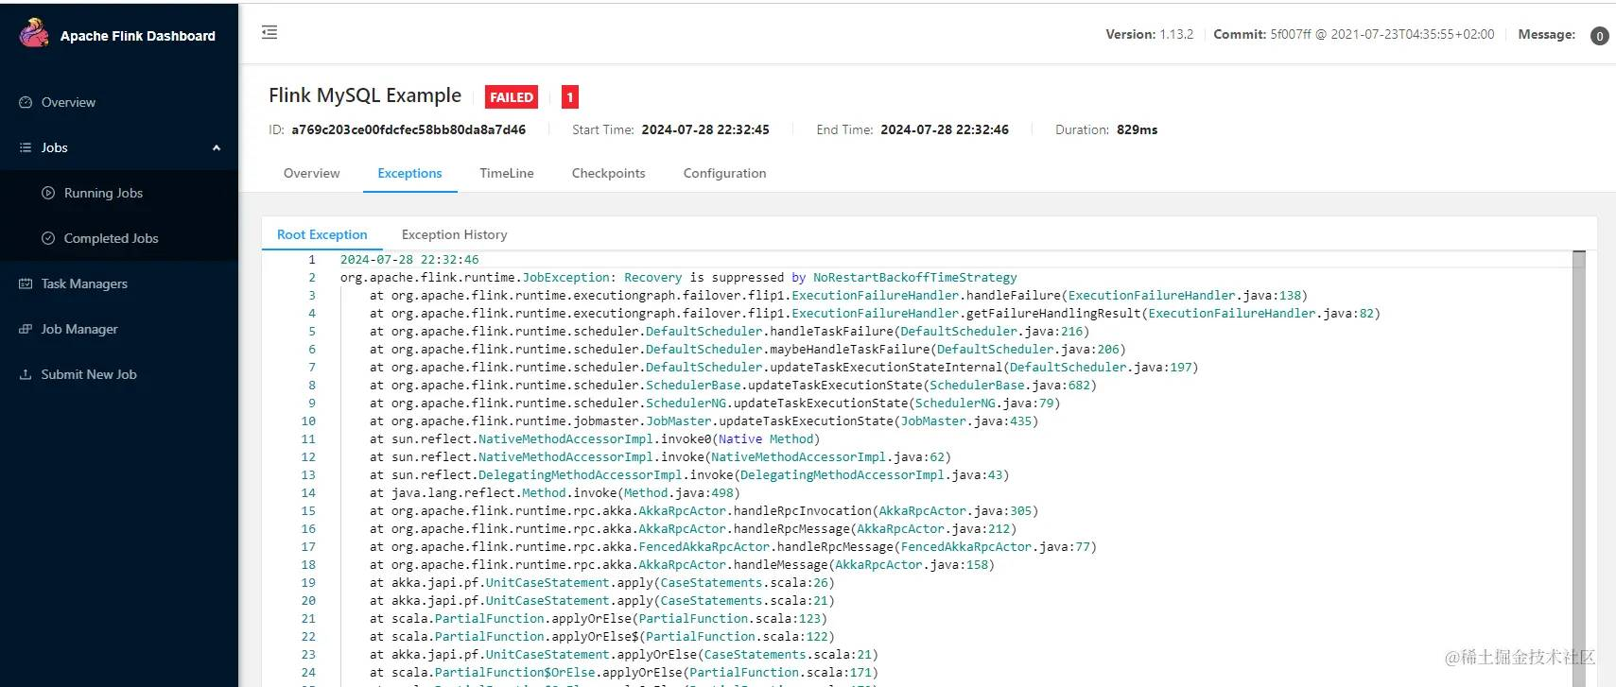Click stack trace line FencedAkkaRpcActor.java:77
Image resolution: width=1616 pixels, height=687 pixels.
click(x=733, y=546)
